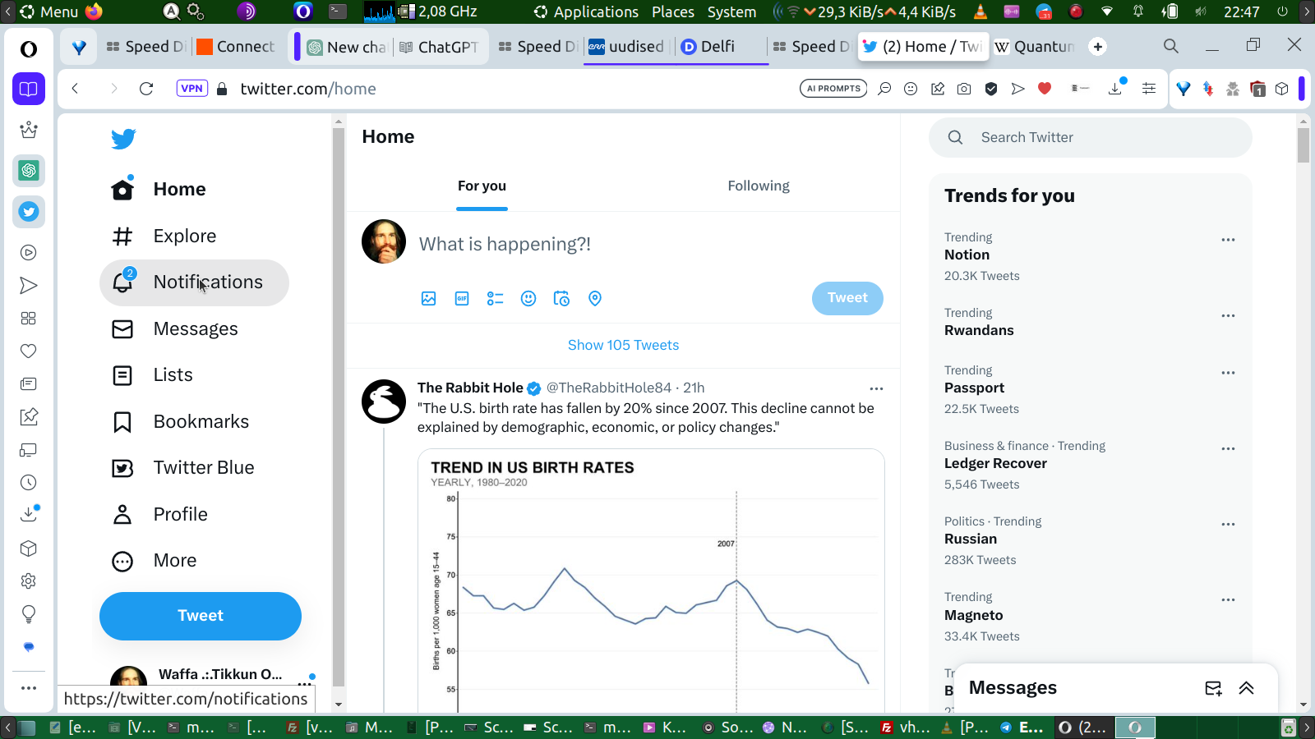Open options menu for Rwandans trend
Viewport: 1315px width, 739px height.
1228,315
